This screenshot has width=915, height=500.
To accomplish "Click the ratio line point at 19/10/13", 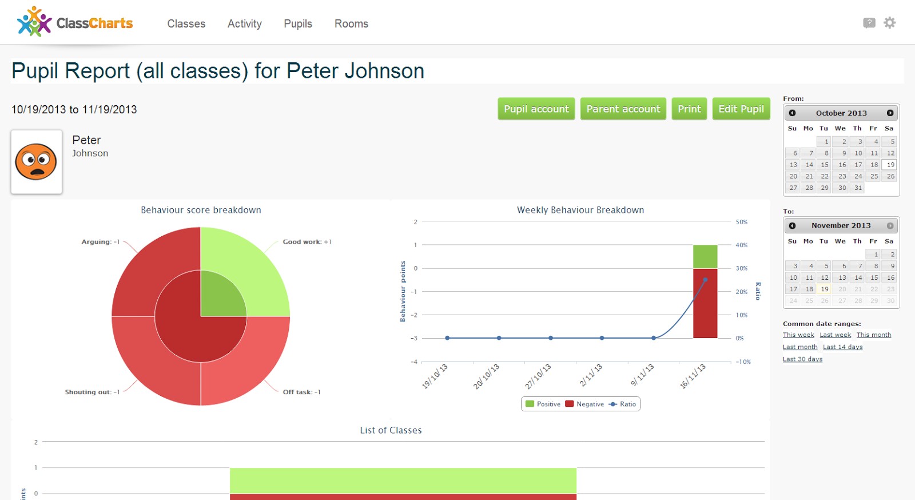I will [x=447, y=338].
